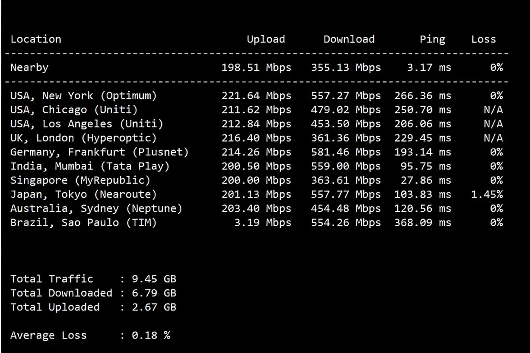Click Sao Paulo upload 3.19 Mbps
530x353 pixels.
(263, 223)
